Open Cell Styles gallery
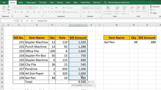 pos(124,10)
